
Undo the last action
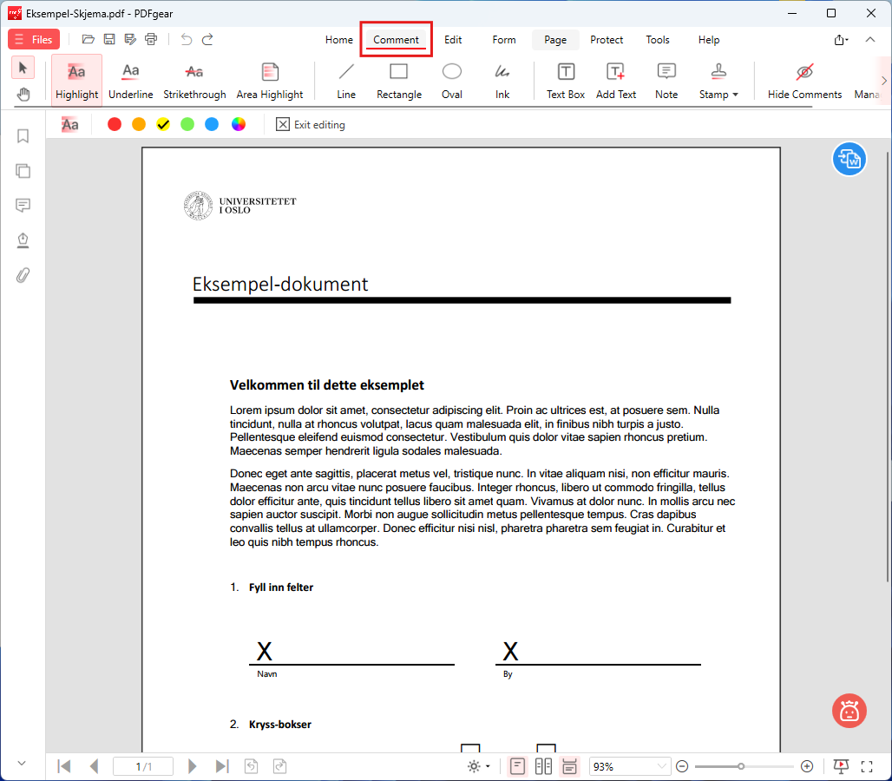[x=186, y=39]
